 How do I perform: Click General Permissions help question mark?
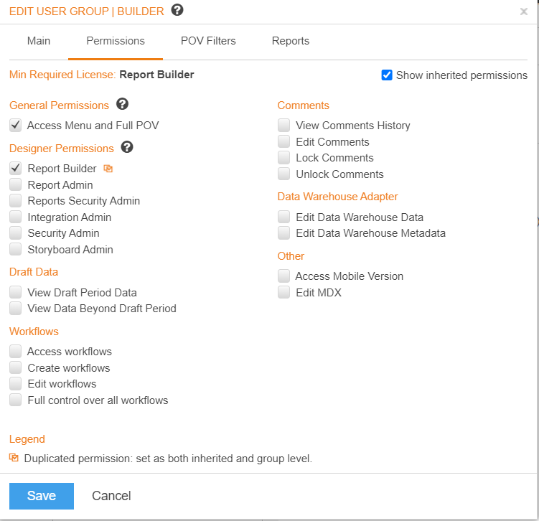pos(122,104)
